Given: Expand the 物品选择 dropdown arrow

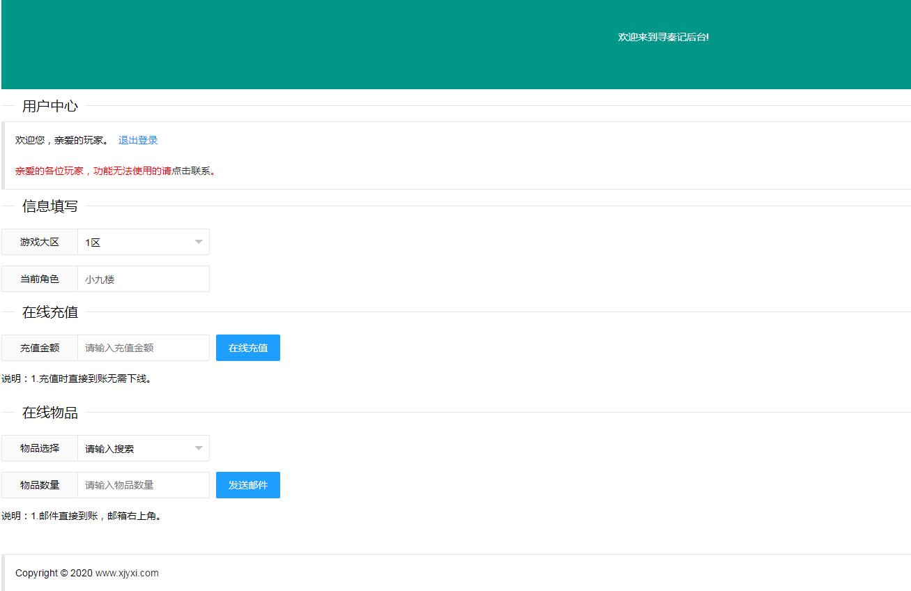Looking at the screenshot, I should (198, 448).
